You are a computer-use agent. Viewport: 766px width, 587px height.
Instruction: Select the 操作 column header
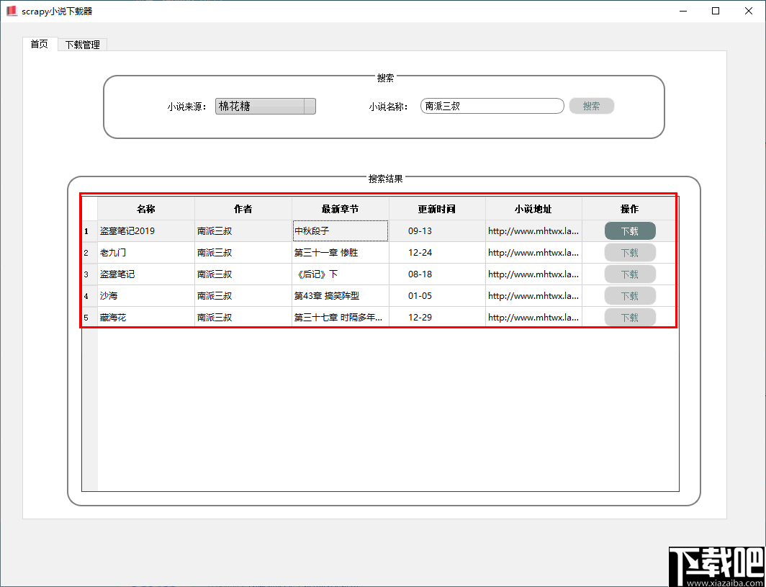tap(629, 208)
